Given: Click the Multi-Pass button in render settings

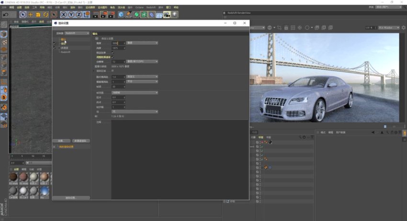Looking at the screenshot, I should click(x=81, y=141).
